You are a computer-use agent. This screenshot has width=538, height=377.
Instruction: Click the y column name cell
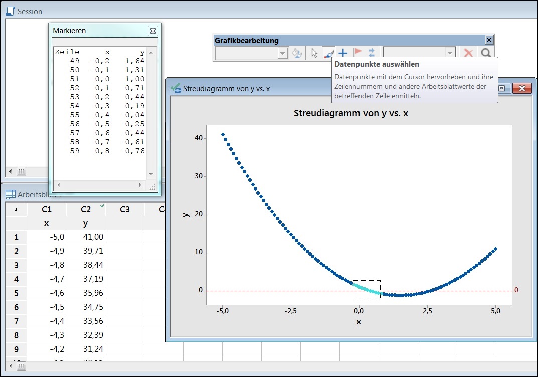pyautogui.click(x=85, y=223)
